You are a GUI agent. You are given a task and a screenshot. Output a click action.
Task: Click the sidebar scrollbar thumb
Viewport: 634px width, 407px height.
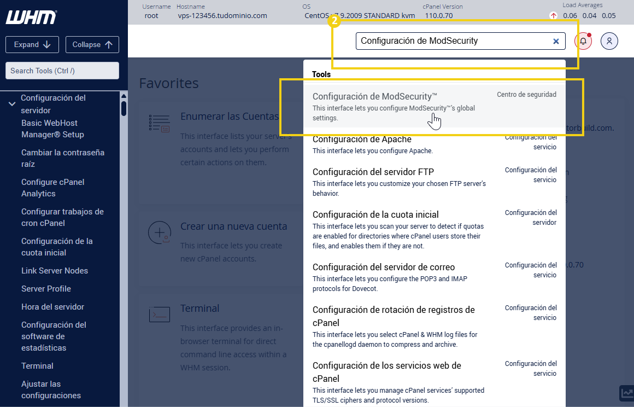click(x=124, y=108)
